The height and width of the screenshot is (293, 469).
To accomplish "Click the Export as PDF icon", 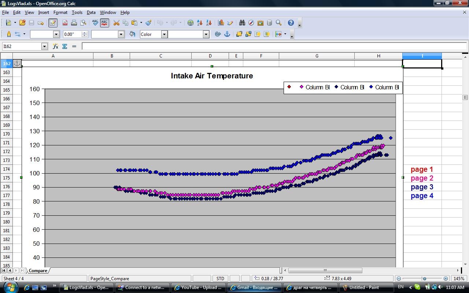I will 65,23.
